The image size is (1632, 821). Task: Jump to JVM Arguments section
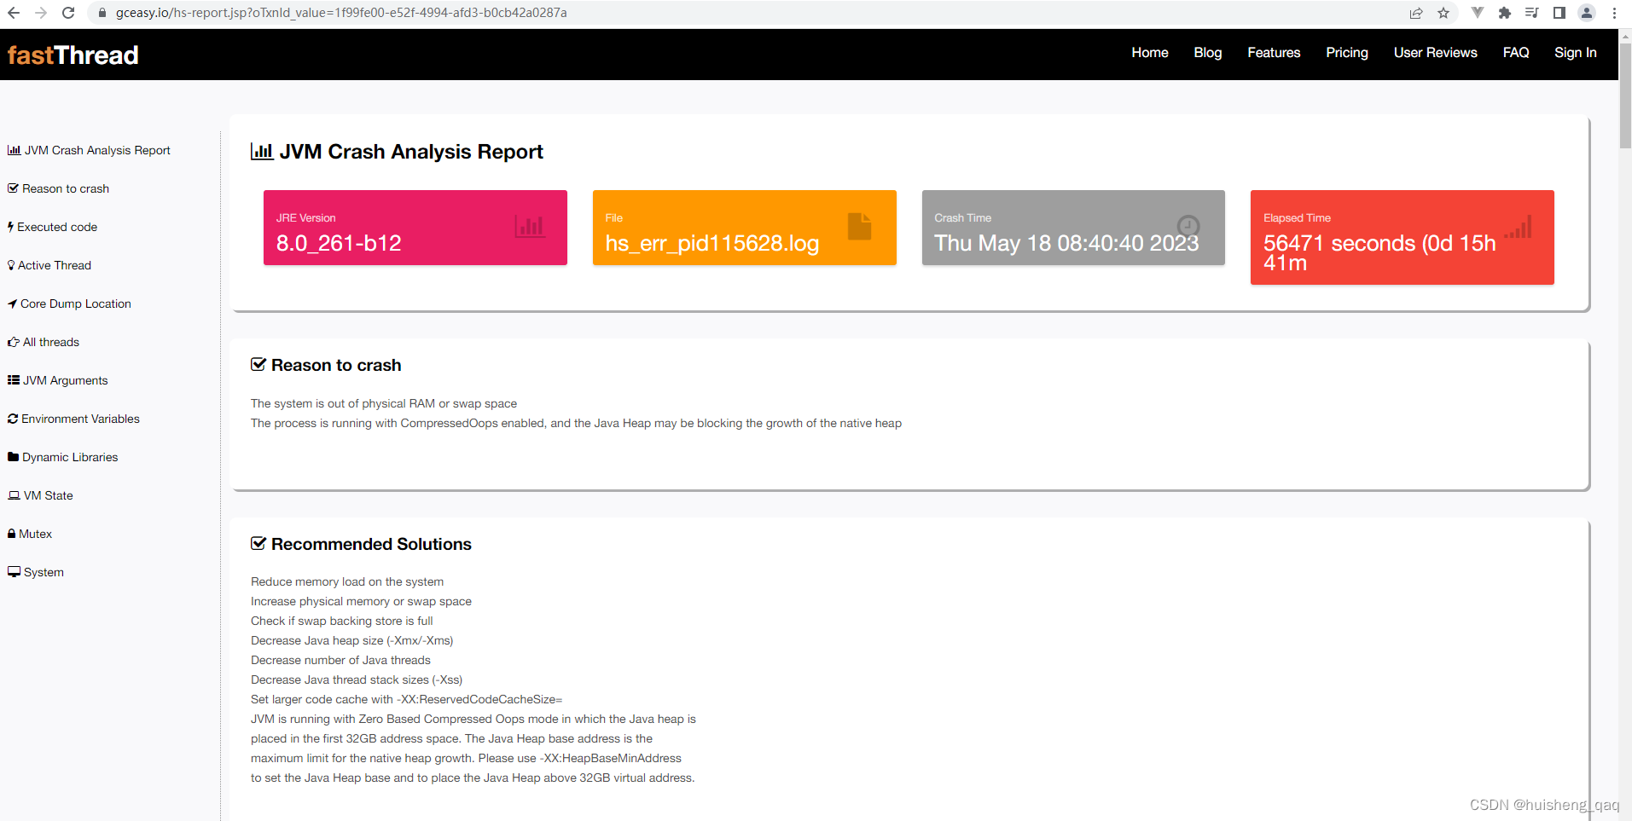pyautogui.click(x=57, y=380)
